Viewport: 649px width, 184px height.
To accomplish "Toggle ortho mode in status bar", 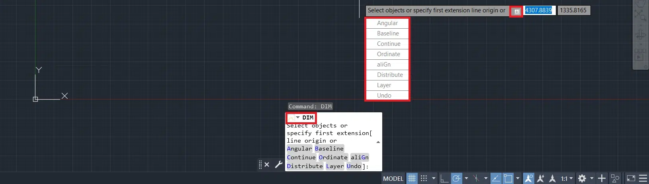I will click(x=444, y=178).
